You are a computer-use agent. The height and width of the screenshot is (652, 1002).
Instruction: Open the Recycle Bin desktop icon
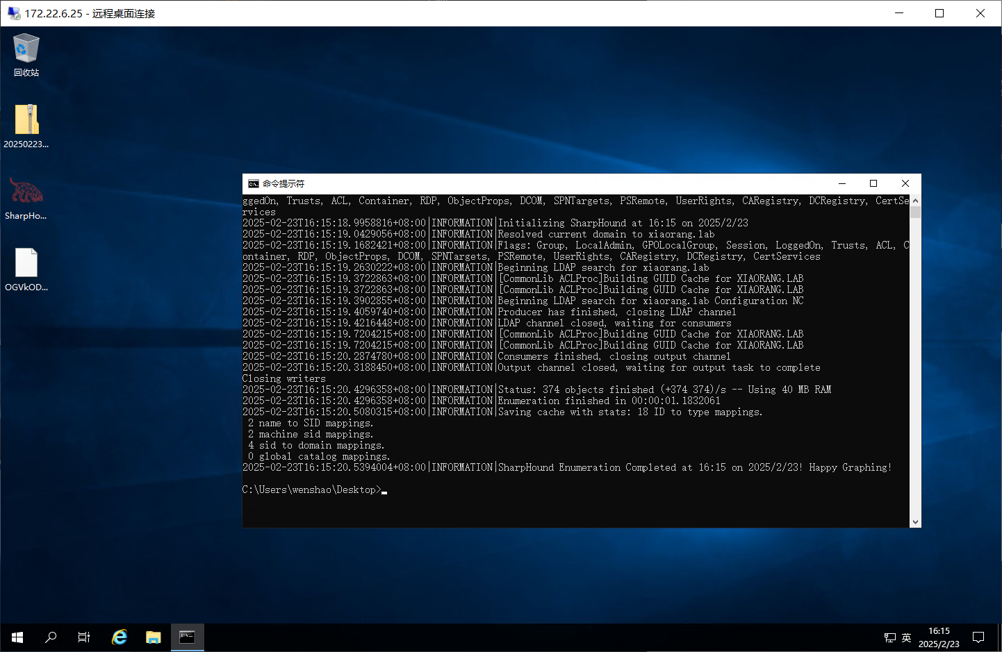pyautogui.click(x=26, y=56)
